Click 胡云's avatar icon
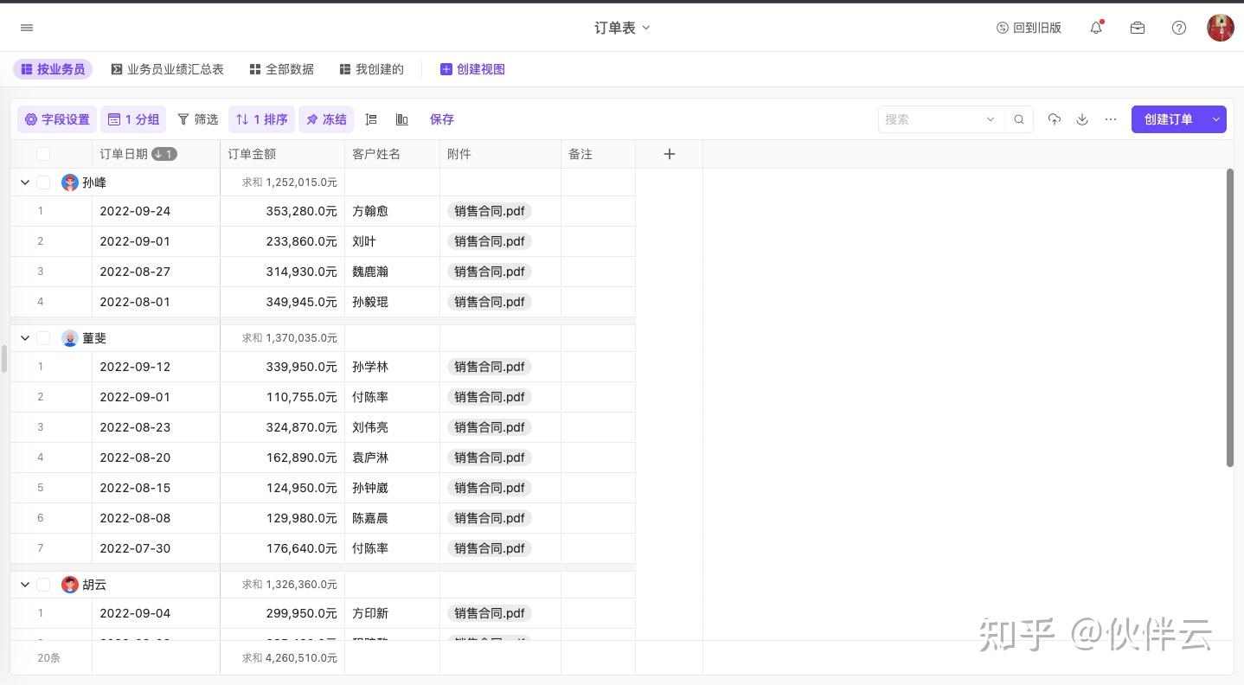The image size is (1244, 685). click(x=70, y=585)
